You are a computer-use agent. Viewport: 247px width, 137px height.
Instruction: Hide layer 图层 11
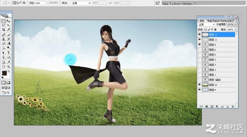pos(199,39)
